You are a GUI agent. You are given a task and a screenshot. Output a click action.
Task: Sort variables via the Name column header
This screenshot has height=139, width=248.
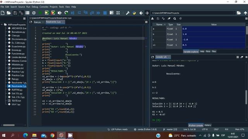159,25
